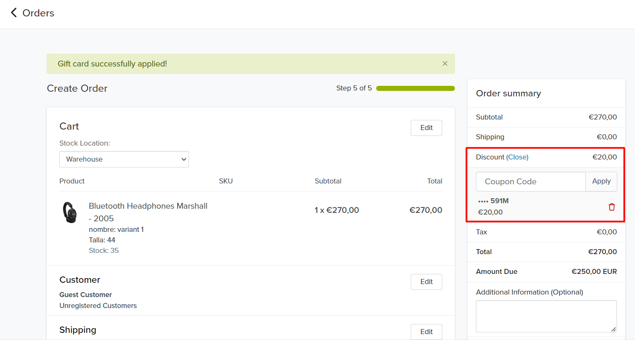The width and height of the screenshot is (635, 340).
Task: Click the Additional Information text area
Action: pyautogui.click(x=546, y=316)
